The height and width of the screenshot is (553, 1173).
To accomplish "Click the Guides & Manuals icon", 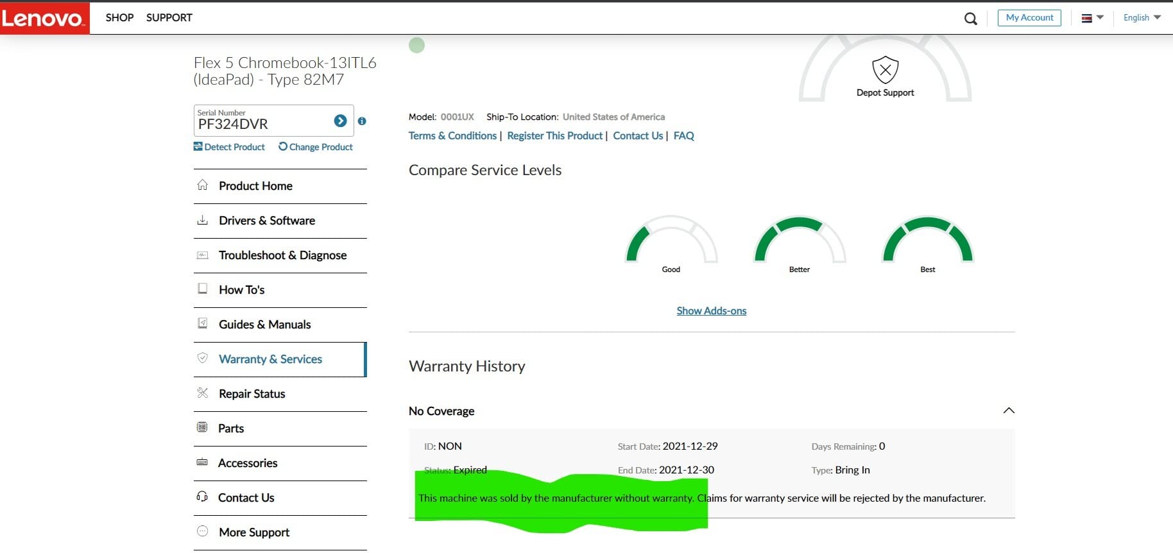I will point(202,323).
